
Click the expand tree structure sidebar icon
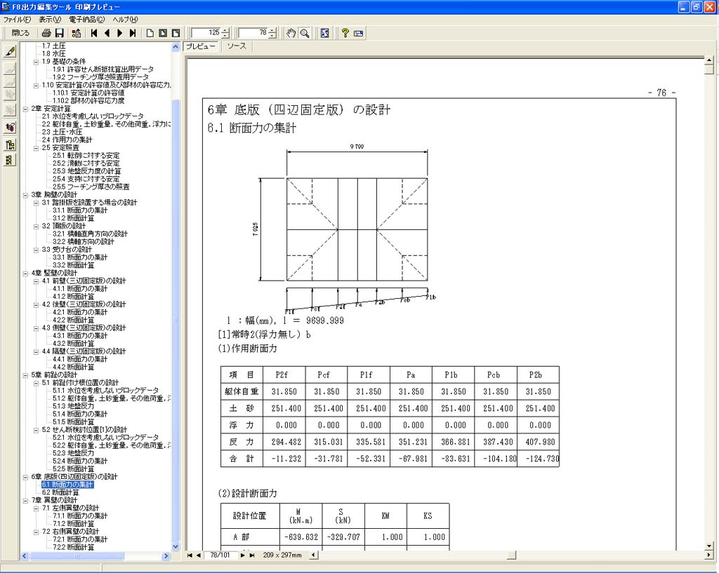pyautogui.click(x=10, y=145)
